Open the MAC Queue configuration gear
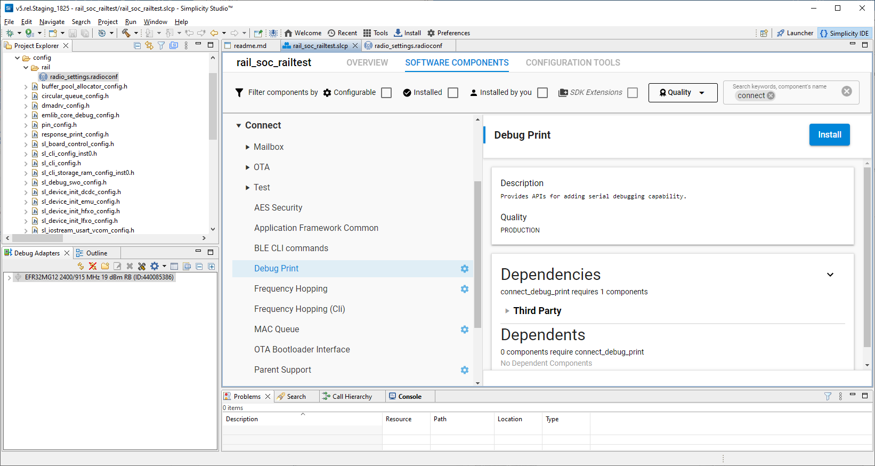This screenshot has width=875, height=466. (x=465, y=330)
